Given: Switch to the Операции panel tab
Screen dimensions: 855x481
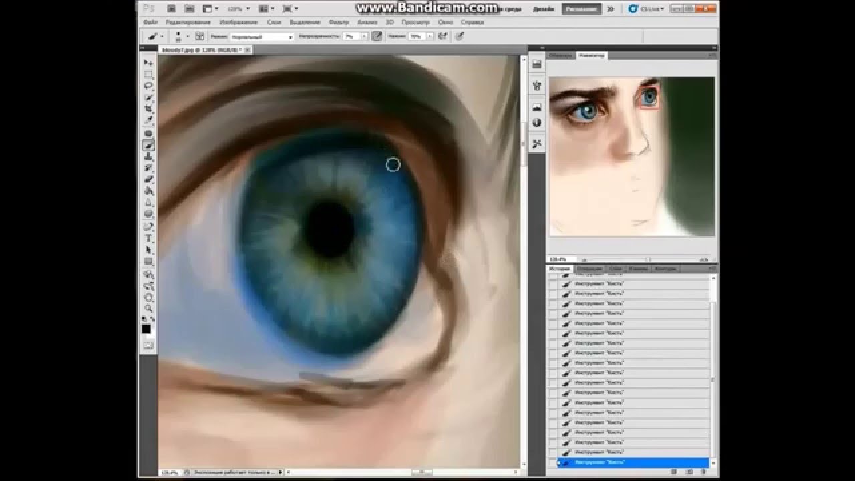Looking at the screenshot, I should (x=590, y=269).
